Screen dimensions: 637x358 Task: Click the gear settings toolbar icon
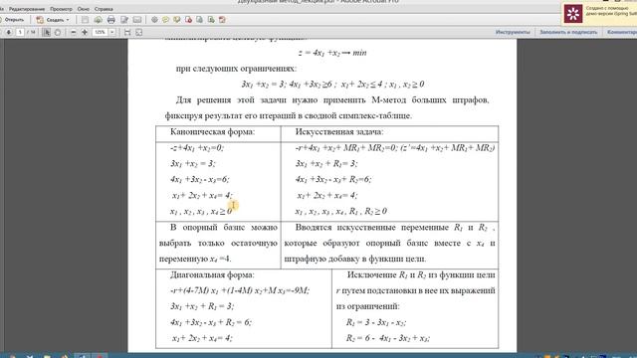pyautogui.click(x=154, y=20)
